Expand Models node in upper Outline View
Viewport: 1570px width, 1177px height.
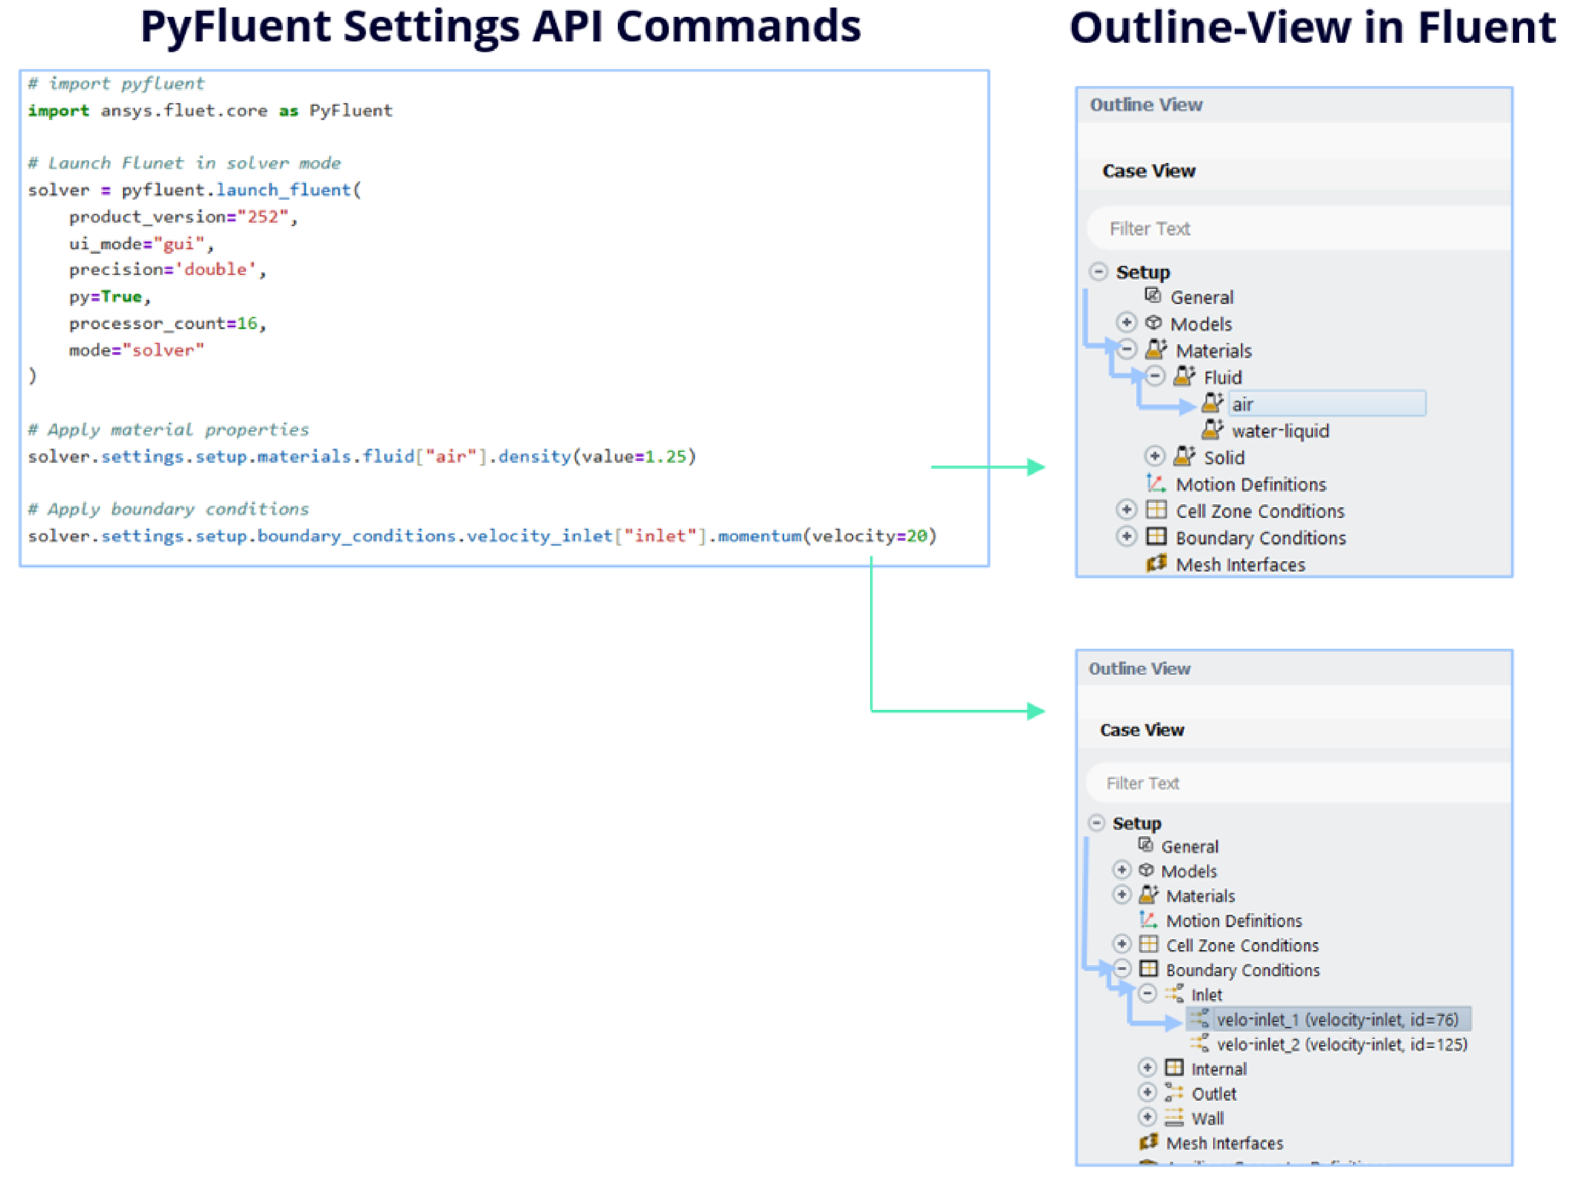click(x=1126, y=322)
